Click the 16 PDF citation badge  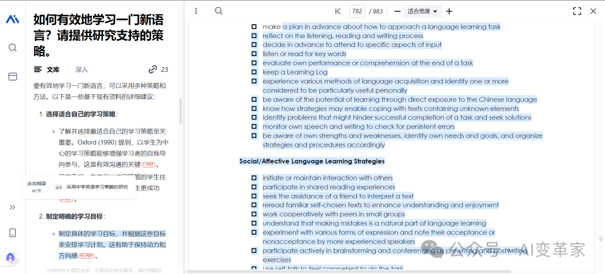pyautogui.click(x=86, y=256)
